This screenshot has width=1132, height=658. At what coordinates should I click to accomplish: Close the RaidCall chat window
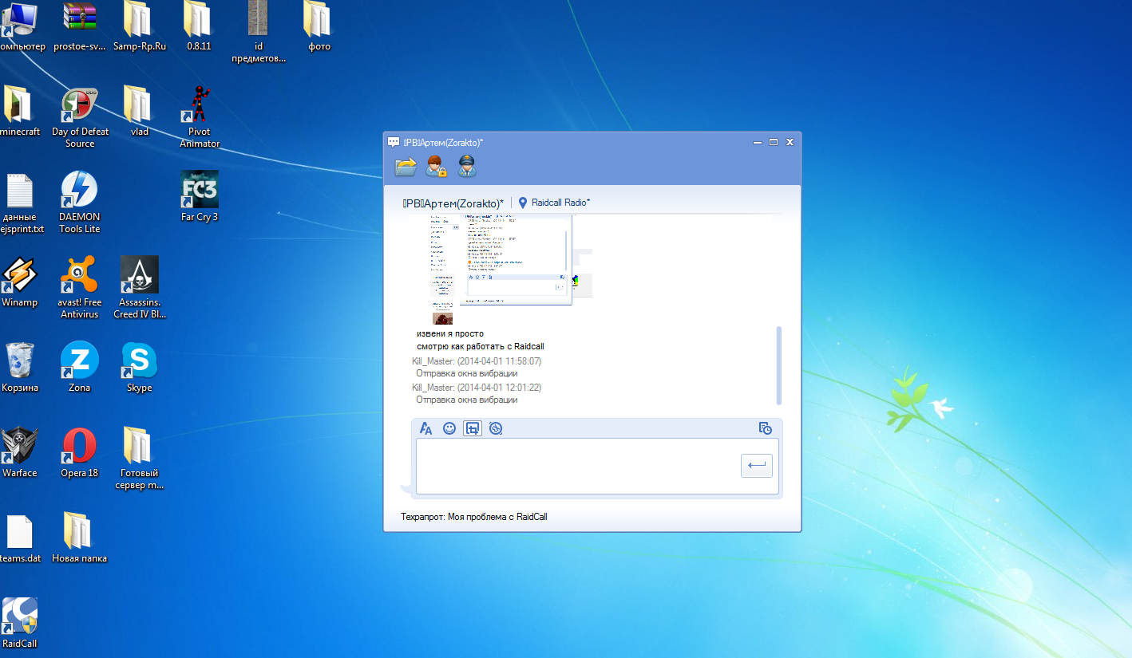pyautogui.click(x=790, y=142)
